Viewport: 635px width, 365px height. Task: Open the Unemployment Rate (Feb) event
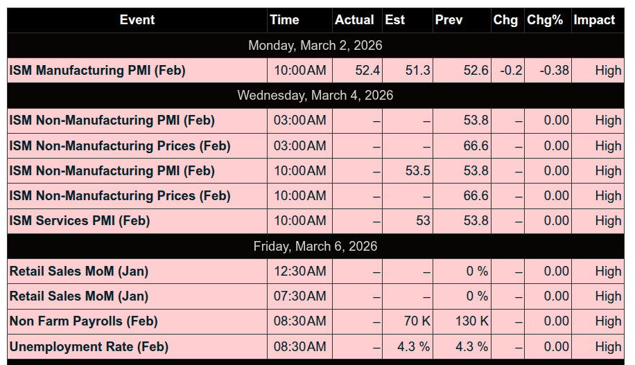pos(89,346)
